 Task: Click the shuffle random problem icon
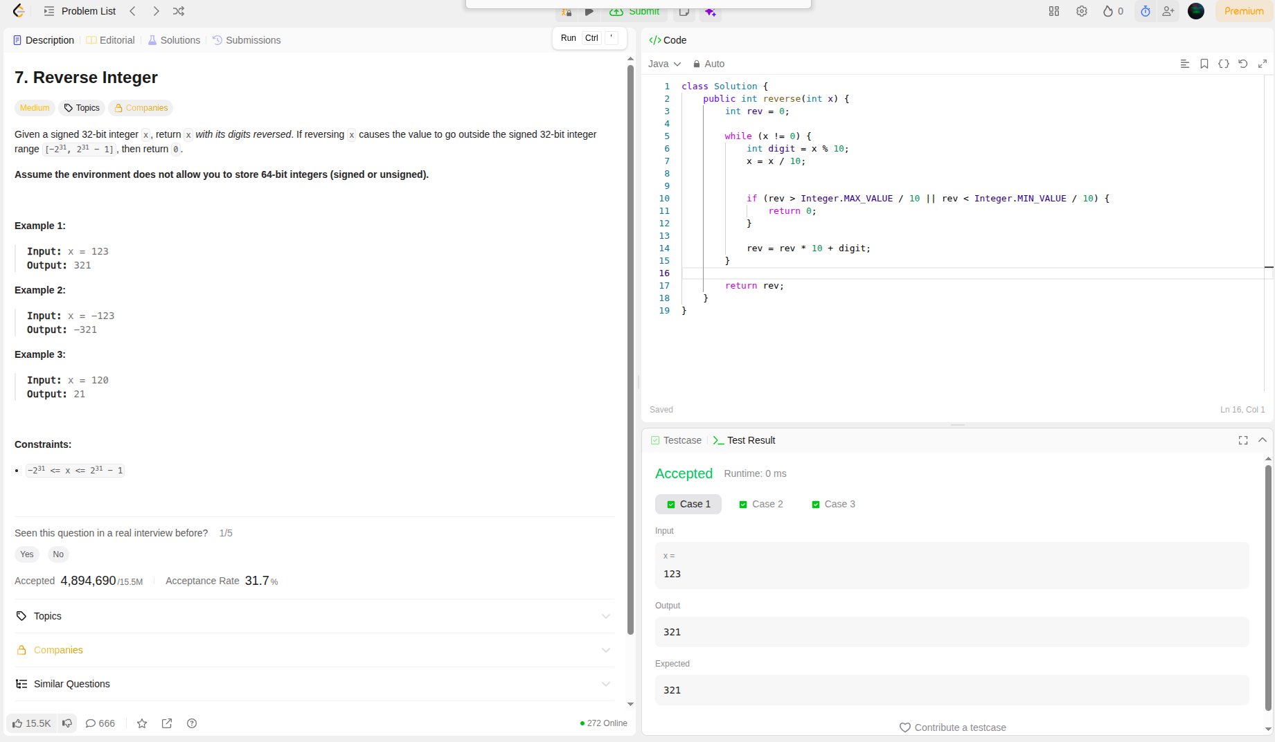[x=179, y=11]
